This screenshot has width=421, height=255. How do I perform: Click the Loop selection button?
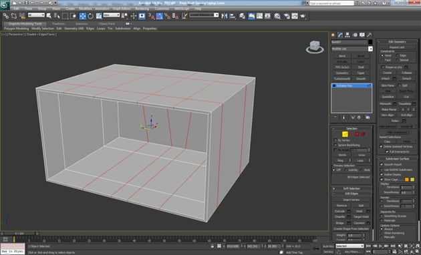coord(360,160)
